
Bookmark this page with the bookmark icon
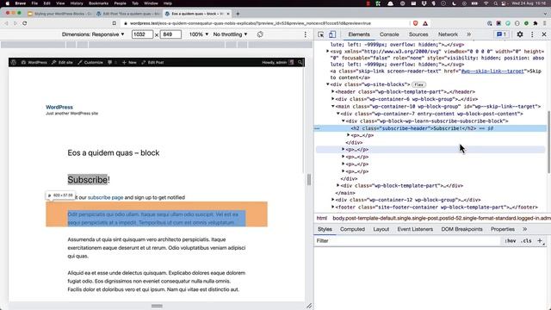coord(115,23)
